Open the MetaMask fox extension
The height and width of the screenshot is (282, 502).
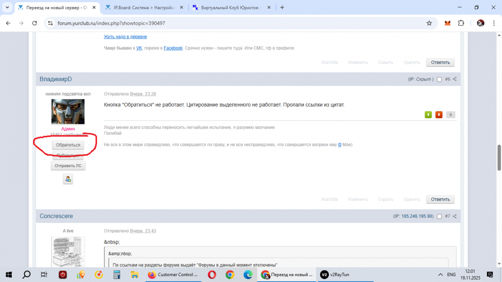448,23
